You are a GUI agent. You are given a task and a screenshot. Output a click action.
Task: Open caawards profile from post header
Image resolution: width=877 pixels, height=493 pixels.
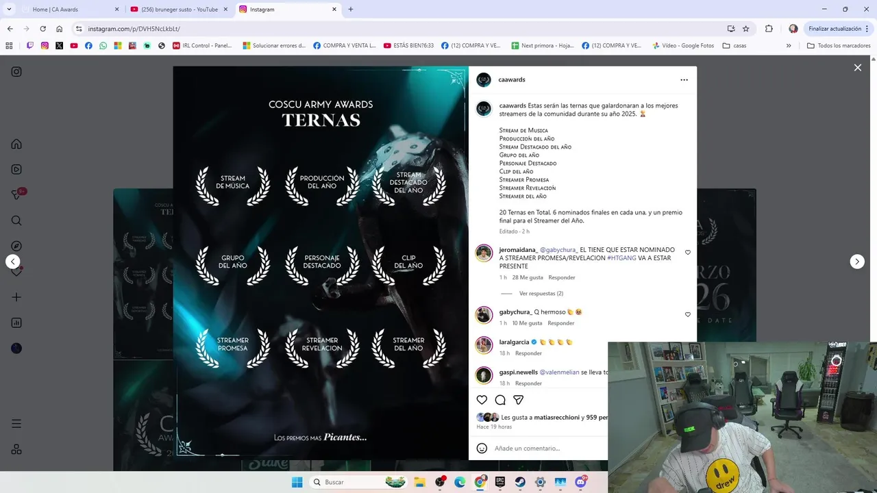point(512,79)
